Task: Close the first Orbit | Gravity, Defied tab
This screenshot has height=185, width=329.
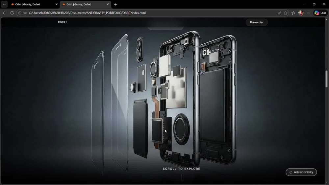Action: tap(57, 4)
